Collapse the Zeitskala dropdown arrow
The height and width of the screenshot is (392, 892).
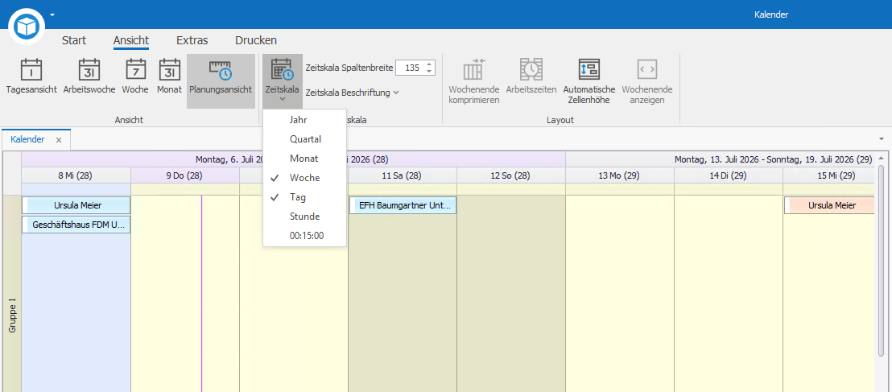tap(282, 100)
